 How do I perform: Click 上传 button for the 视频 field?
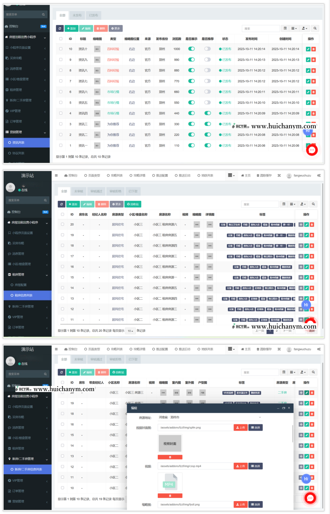[241, 466]
